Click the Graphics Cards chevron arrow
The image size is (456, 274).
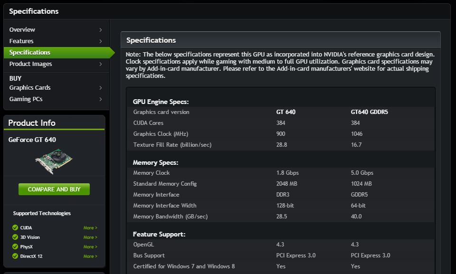click(101, 88)
